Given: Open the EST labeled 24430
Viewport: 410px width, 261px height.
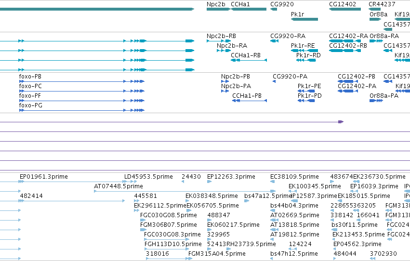Looking at the screenshot, I should point(191,177).
